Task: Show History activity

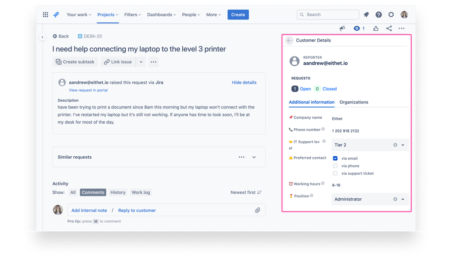Action: tap(118, 192)
